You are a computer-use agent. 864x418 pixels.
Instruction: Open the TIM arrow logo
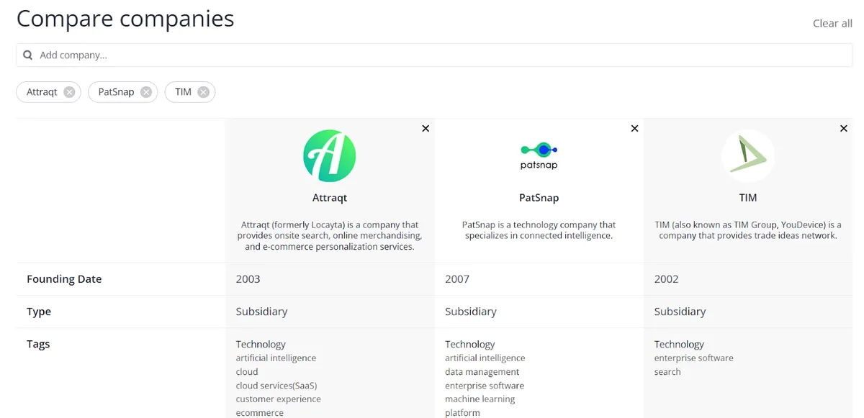tap(748, 155)
